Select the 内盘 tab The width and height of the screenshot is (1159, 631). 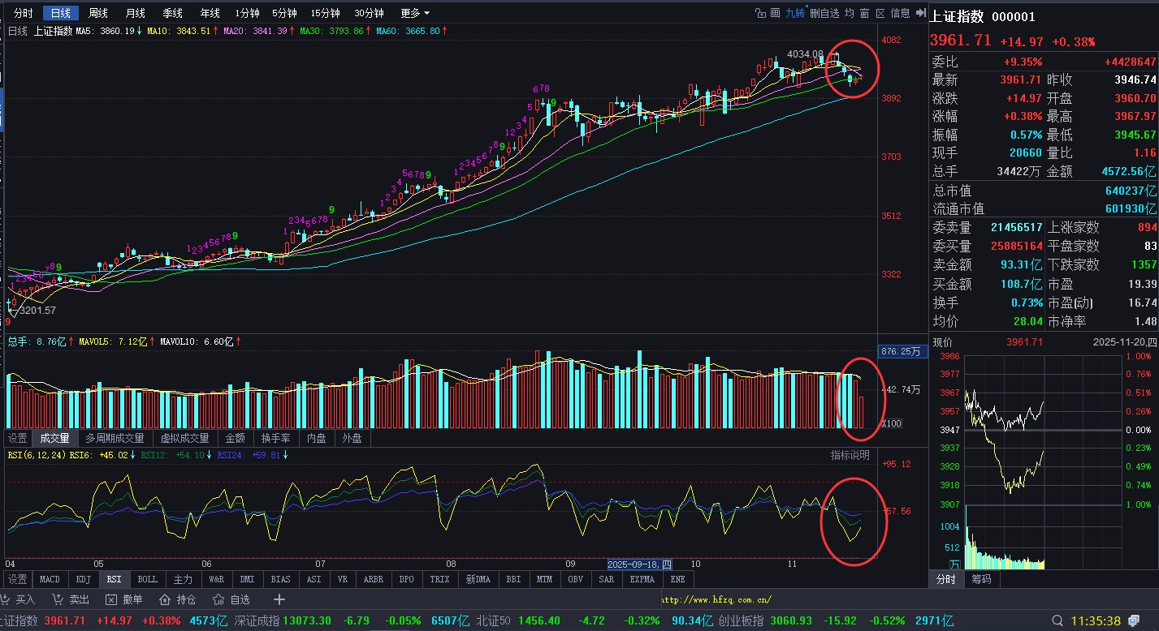[316, 438]
